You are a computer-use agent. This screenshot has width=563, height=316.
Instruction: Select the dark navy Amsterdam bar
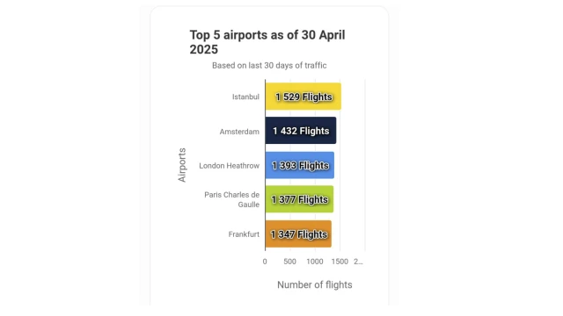point(301,131)
